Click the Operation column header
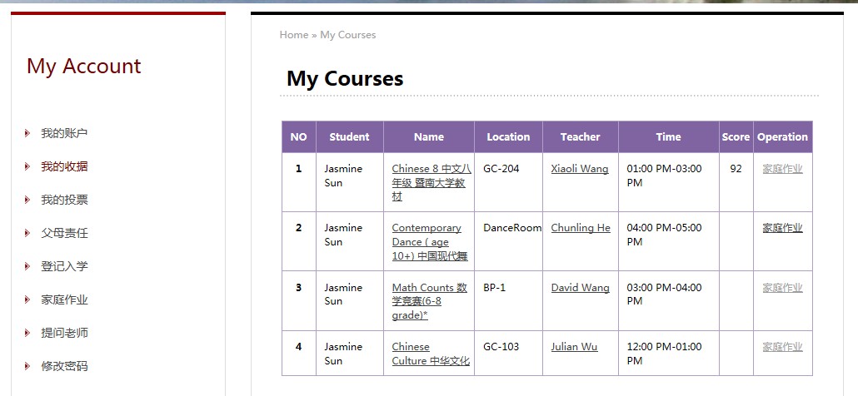This screenshot has height=396, width=858. pos(782,137)
